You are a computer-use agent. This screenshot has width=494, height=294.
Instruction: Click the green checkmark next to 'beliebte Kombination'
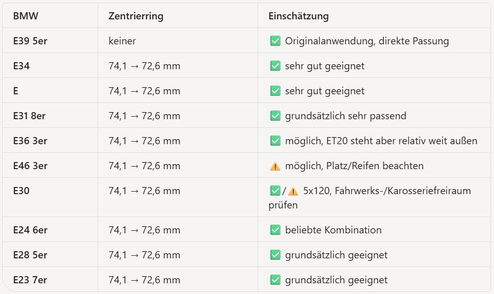276,230
